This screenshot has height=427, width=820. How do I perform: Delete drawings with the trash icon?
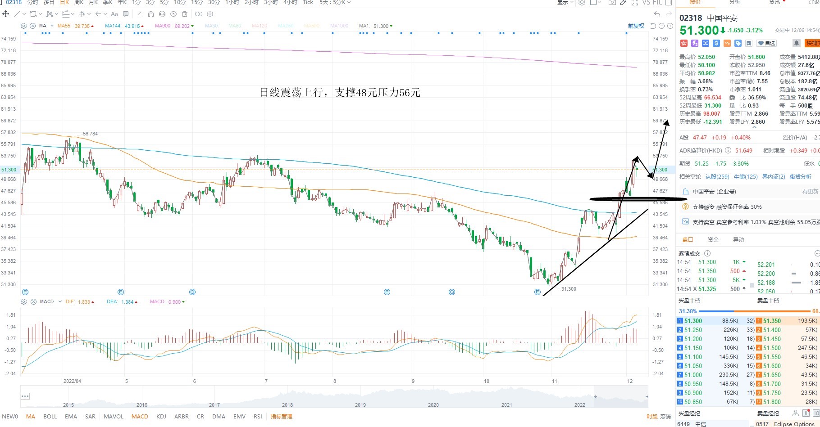pos(185,14)
